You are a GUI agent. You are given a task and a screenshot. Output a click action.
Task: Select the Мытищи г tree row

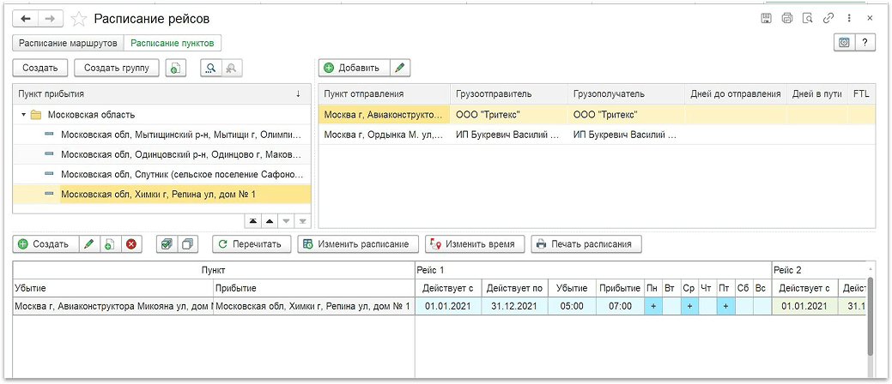[161, 135]
